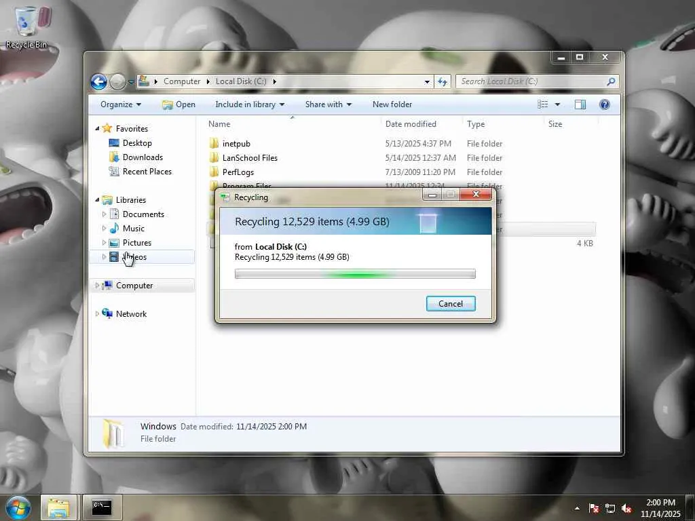The height and width of the screenshot is (521, 695).
Task: Click the Computer icon in address bar
Action: 144,81
